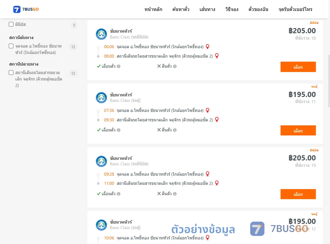Click the 09:28 departure time
330x244 pixels.
click(109, 174)
